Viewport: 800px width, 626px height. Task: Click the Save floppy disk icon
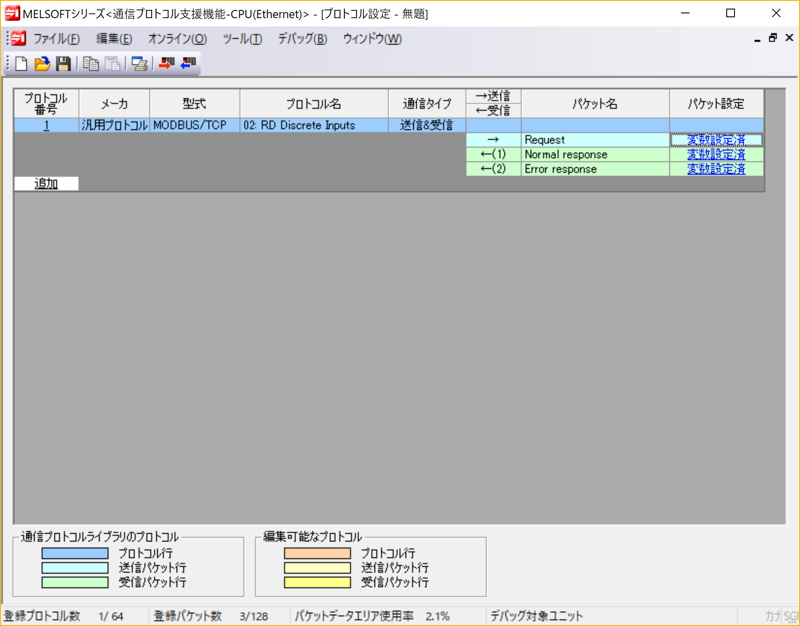[63, 64]
